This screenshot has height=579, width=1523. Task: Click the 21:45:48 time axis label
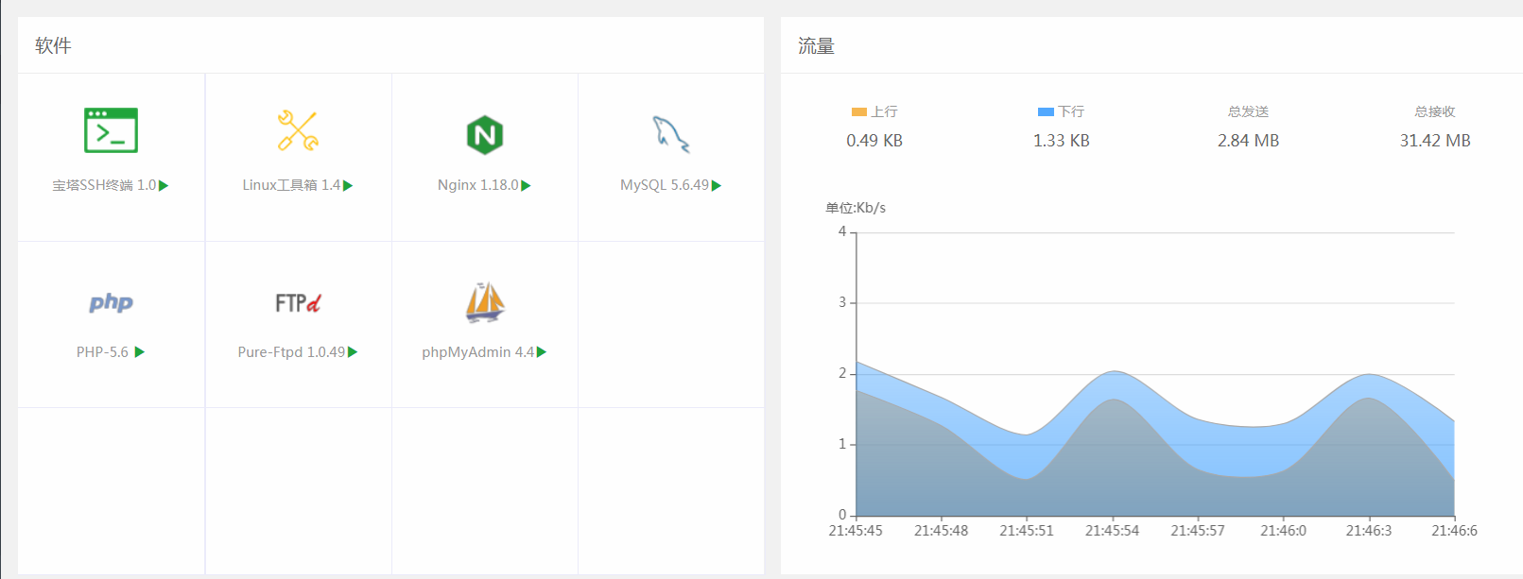tap(941, 531)
